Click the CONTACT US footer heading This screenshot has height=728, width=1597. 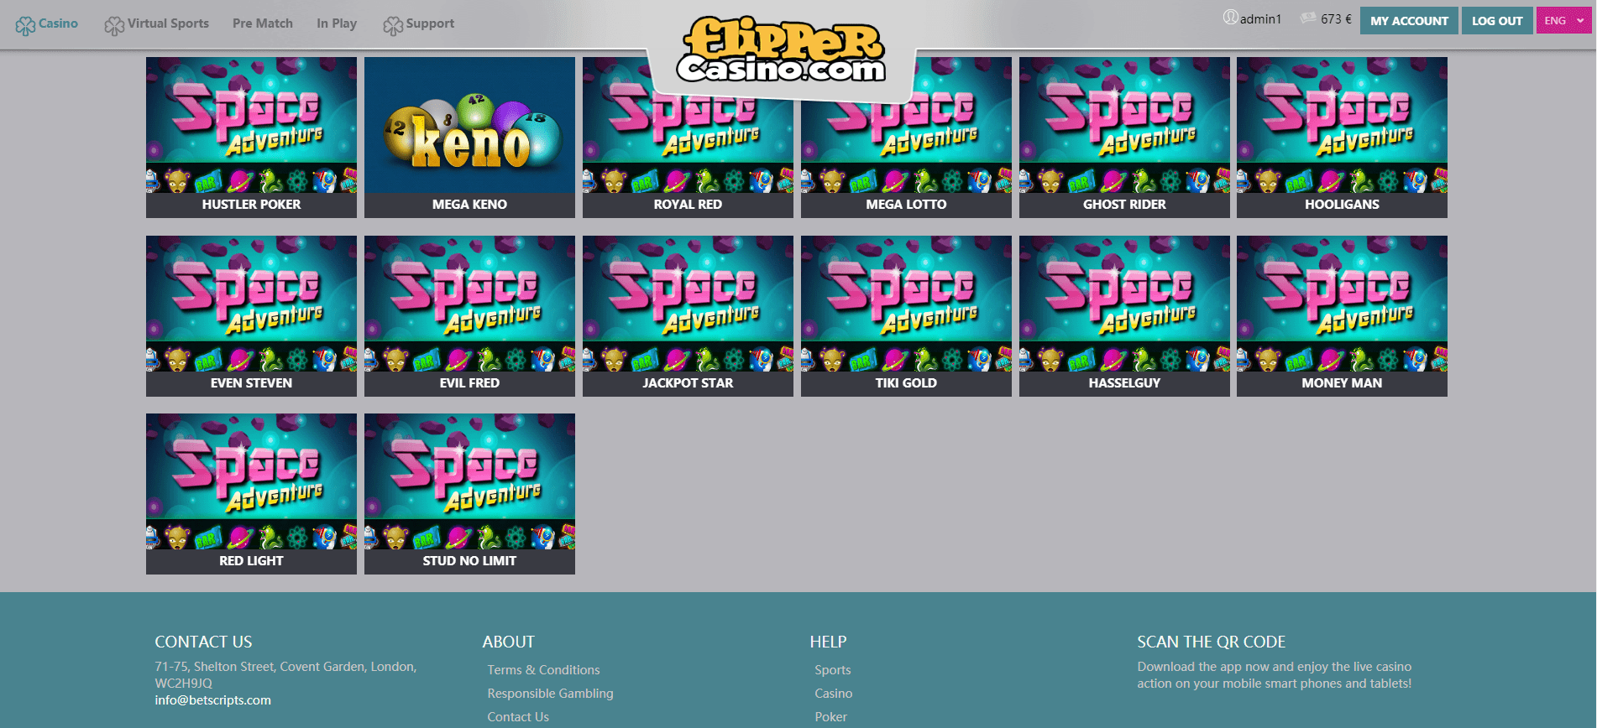[x=203, y=642]
